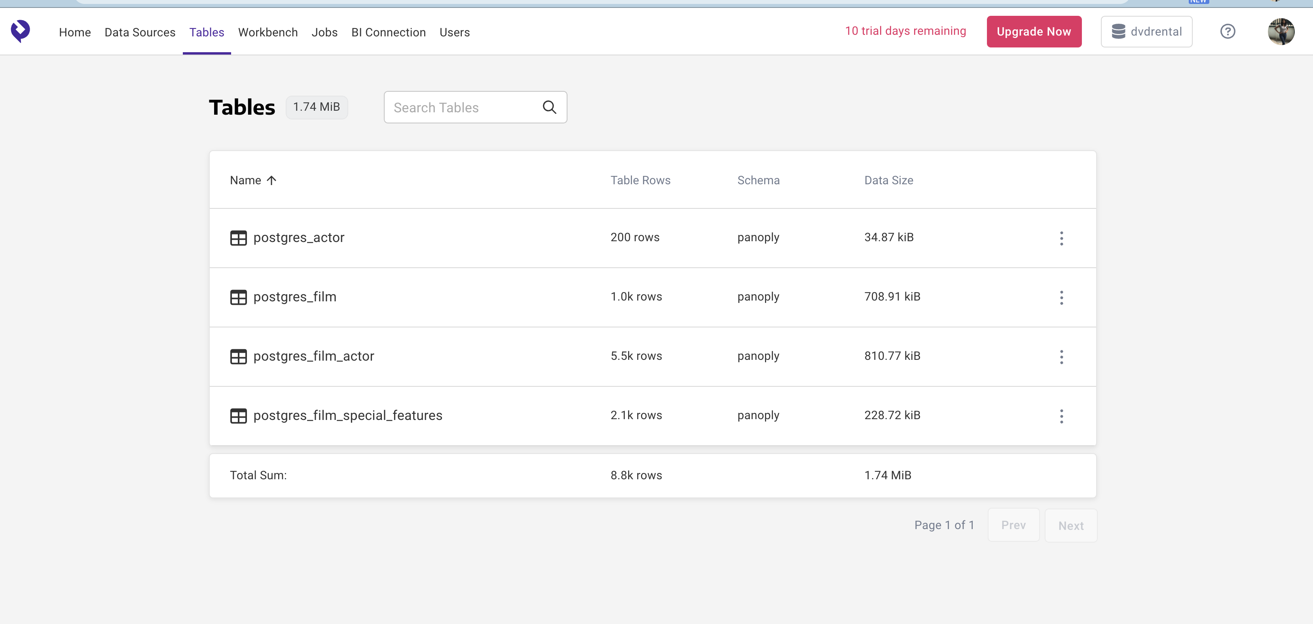Click the search magnifier icon
The image size is (1313, 624).
[549, 107]
